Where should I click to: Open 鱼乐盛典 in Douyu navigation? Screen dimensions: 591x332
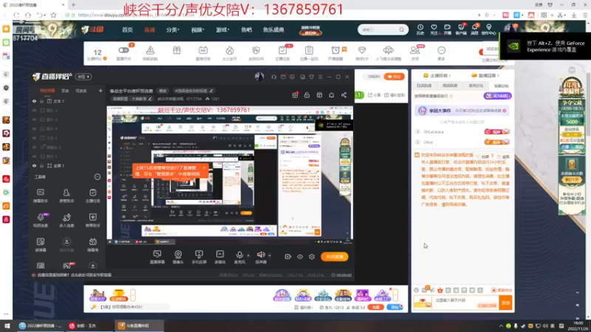pos(273,30)
